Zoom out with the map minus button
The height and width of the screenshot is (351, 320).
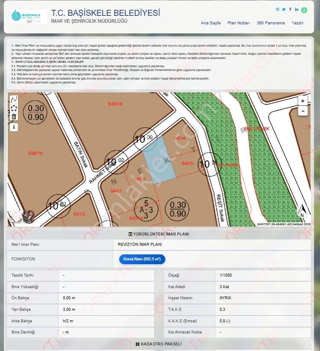click(303, 111)
